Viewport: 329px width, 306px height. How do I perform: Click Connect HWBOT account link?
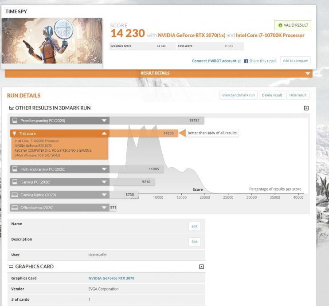pos(214,61)
